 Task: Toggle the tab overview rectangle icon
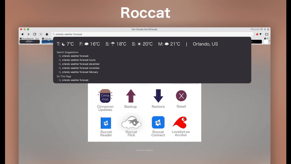click(x=267, y=34)
